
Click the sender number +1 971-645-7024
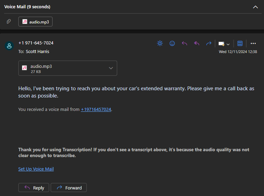36,43
